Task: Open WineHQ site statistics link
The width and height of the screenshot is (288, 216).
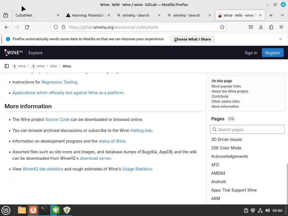Action: 43,169
